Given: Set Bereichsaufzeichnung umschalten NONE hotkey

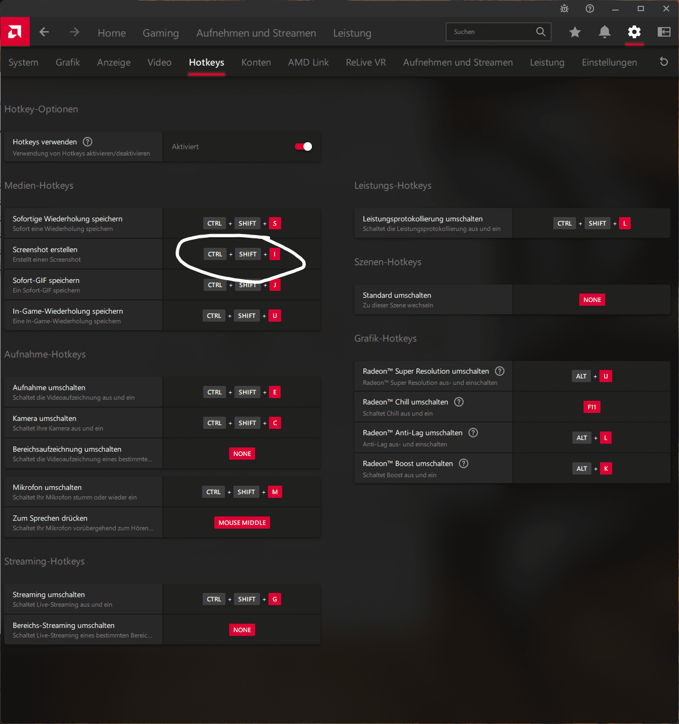Looking at the screenshot, I should 242,454.
